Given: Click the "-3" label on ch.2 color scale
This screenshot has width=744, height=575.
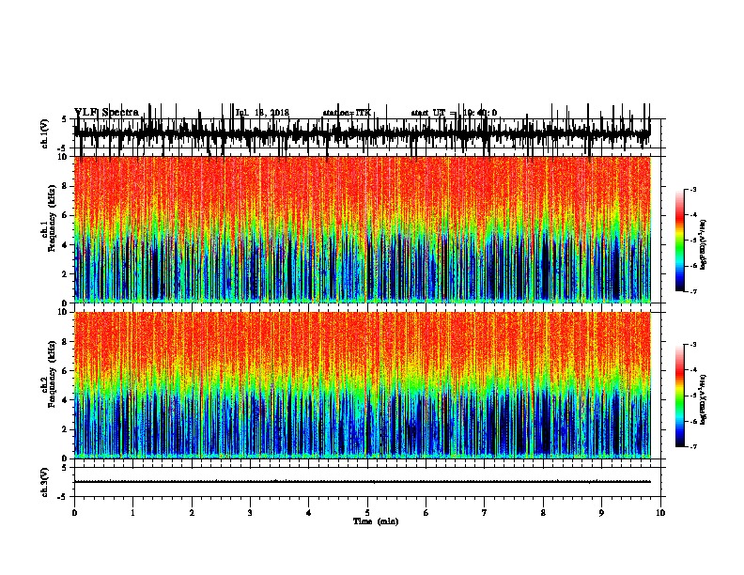Looking at the screenshot, I should 692,345.
